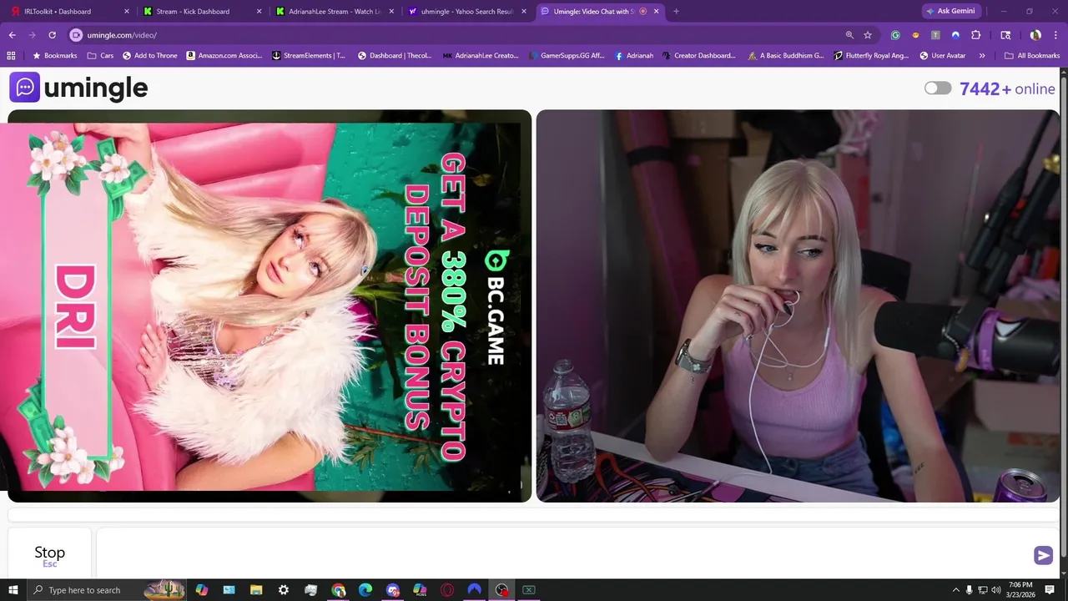Open the Creator Dashboard bookmark

(699, 55)
